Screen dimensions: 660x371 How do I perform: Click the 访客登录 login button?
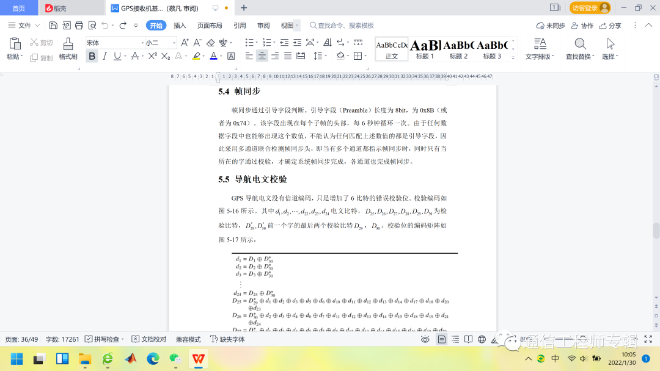click(590, 8)
